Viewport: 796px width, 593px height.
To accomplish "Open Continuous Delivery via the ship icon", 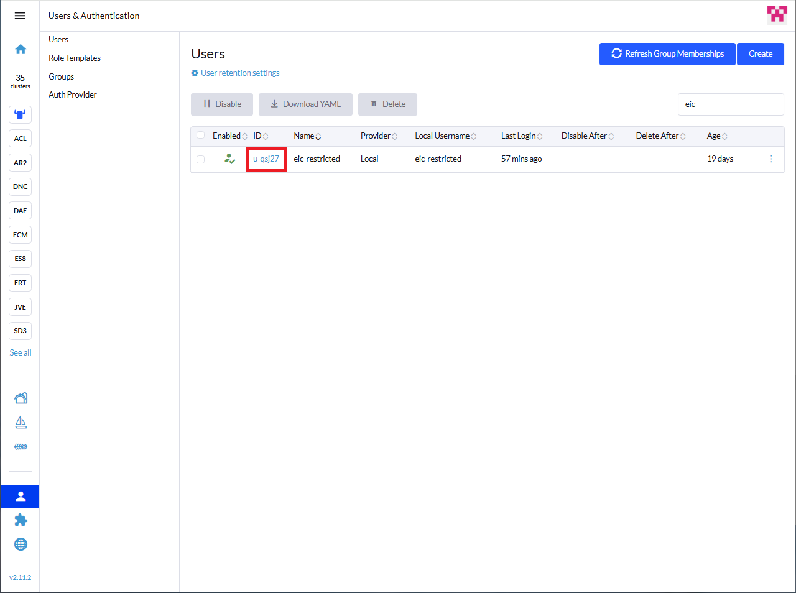I will tap(20, 422).
